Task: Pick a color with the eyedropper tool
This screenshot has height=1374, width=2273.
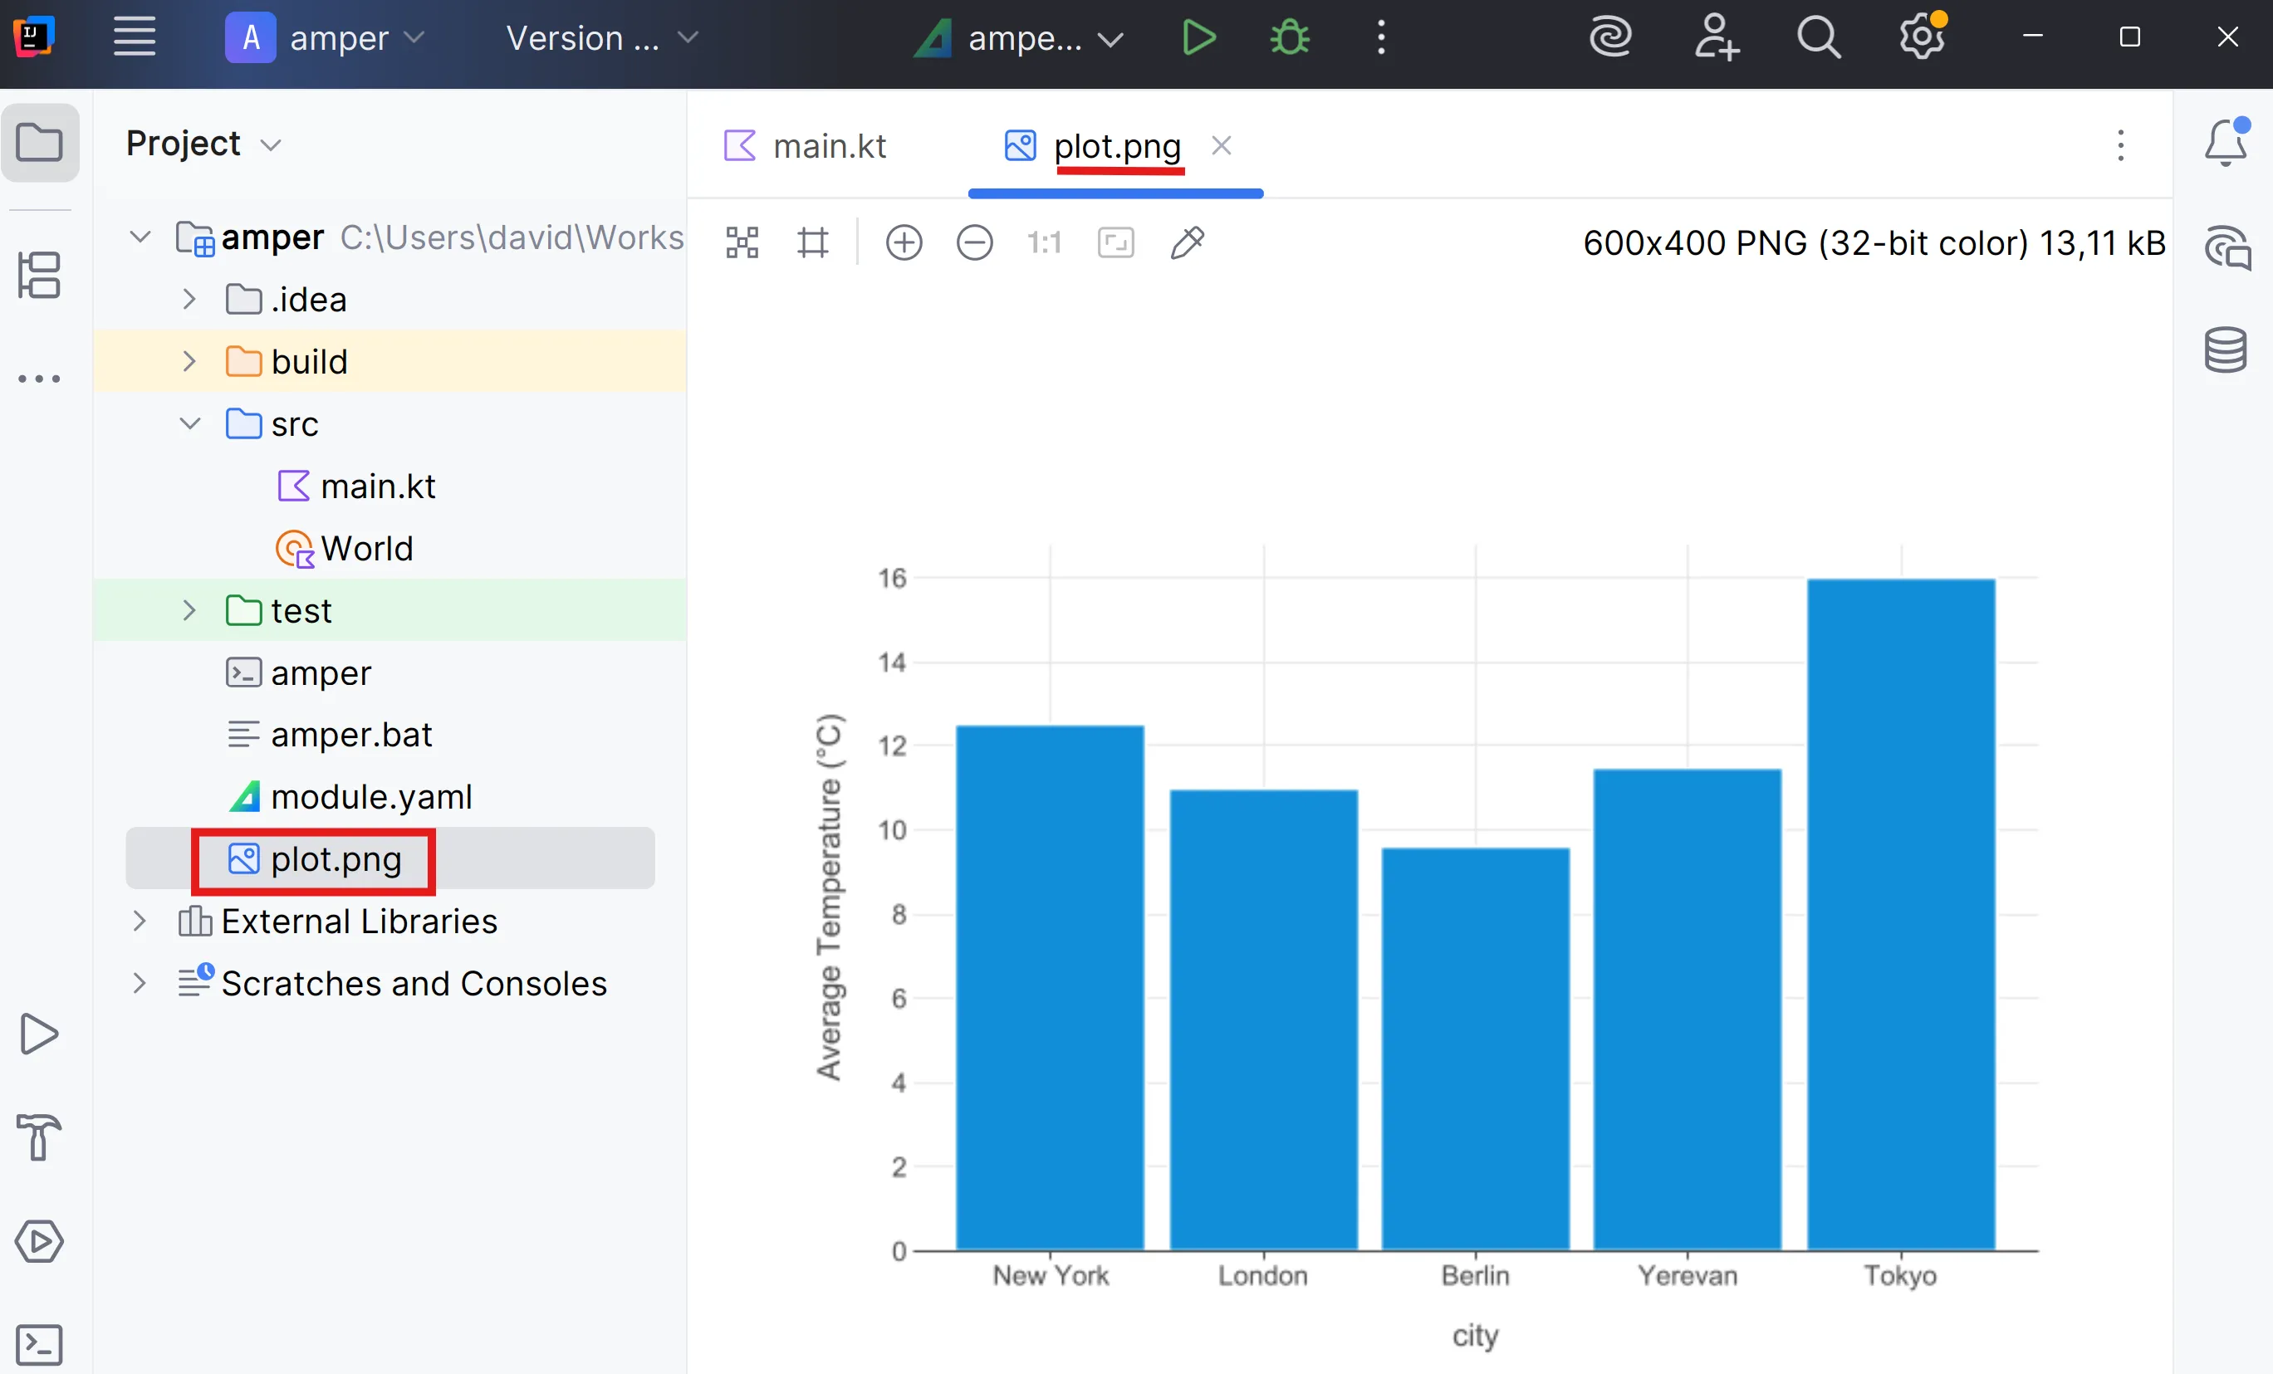Action: tap(1186, 242)
